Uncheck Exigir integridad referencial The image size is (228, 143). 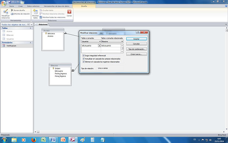(83, 56)
